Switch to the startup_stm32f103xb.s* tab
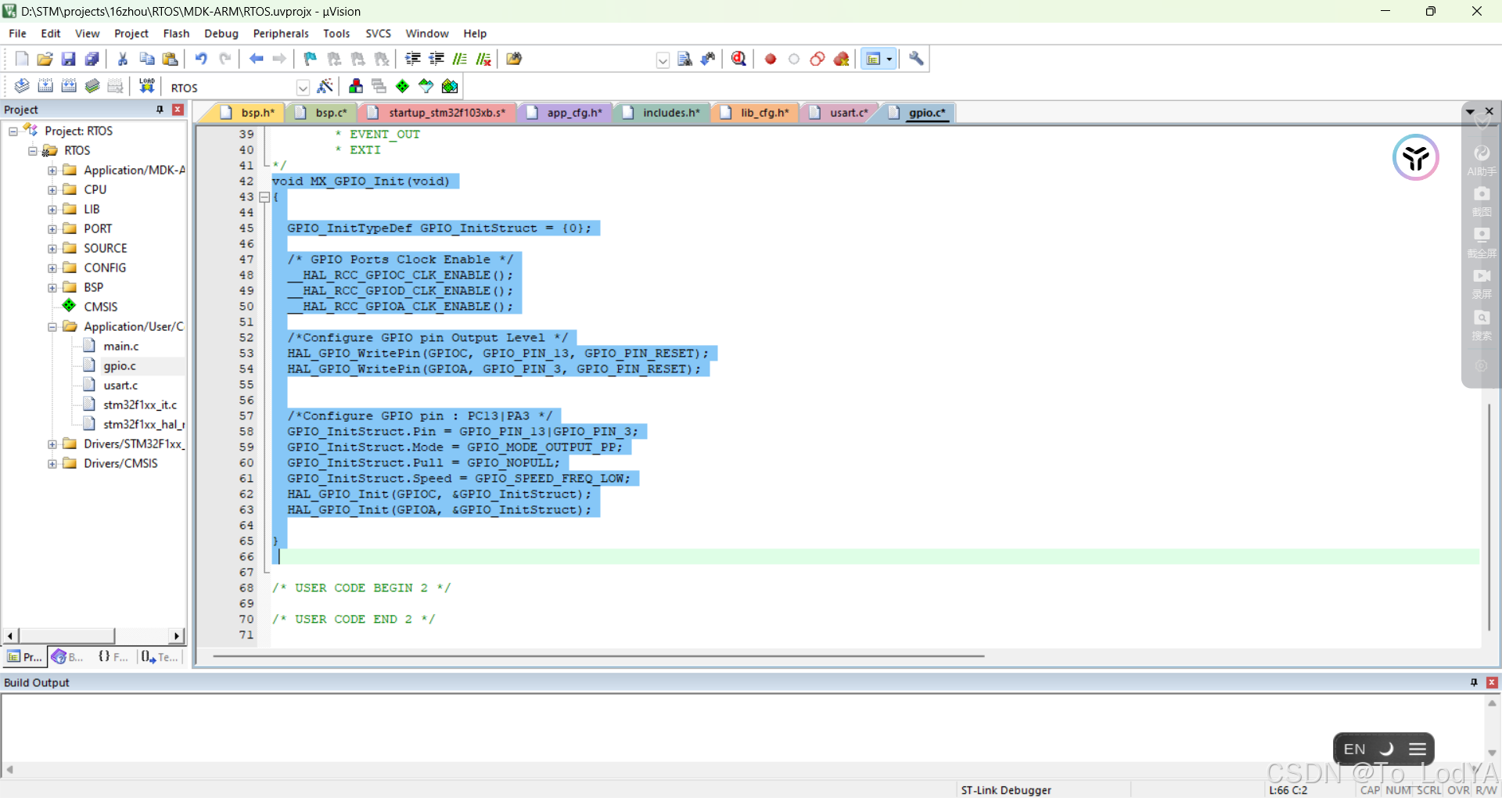The width and height of the screenshot is (1502, 798). (438, 113)
